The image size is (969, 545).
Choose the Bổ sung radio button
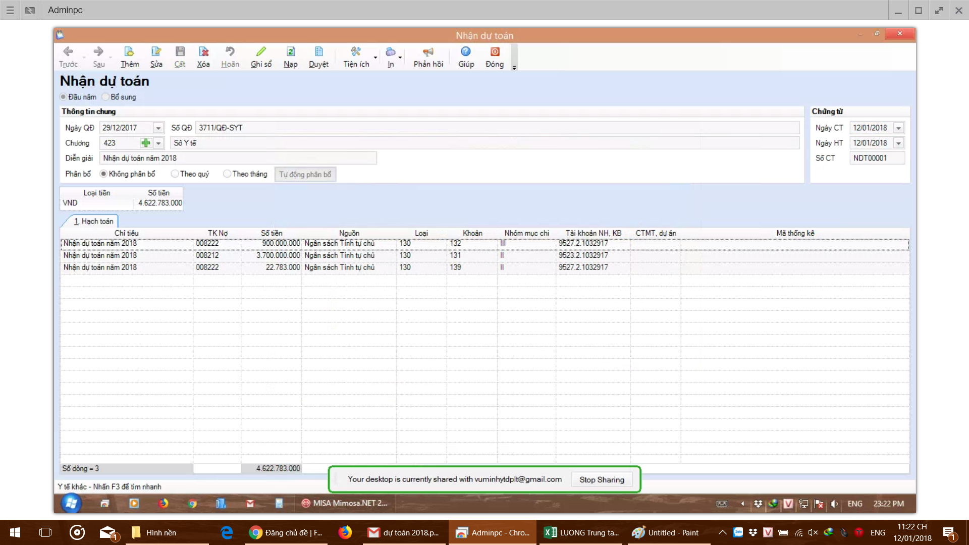(x=105, y=97)
